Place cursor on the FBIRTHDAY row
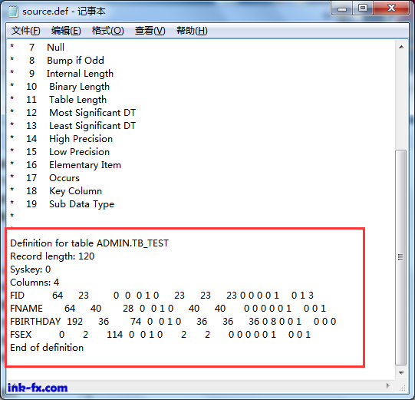Viewport: 415px width, 400px height. pyautogui.click(x=173, y=322)
